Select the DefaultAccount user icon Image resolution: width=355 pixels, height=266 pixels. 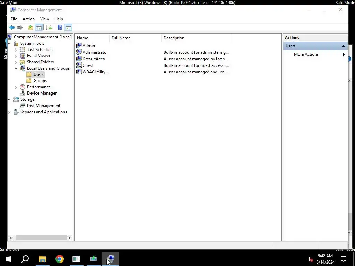tap(79, 59)
